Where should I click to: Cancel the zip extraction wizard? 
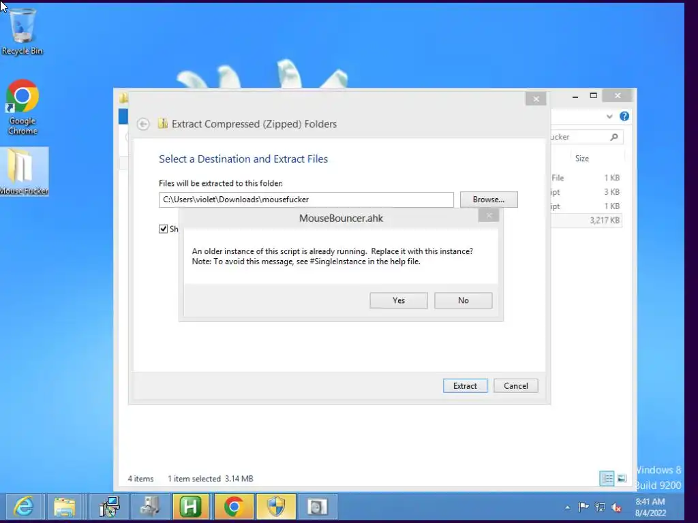(x=515, y=385)
